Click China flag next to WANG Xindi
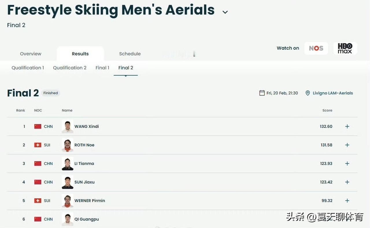Viewport: 370px width, 228px height. tap(38, 127)
